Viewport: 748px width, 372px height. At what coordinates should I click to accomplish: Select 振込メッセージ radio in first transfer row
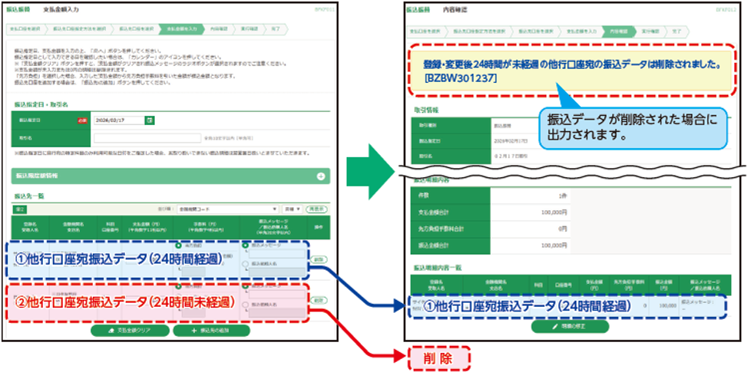(245, 245)
